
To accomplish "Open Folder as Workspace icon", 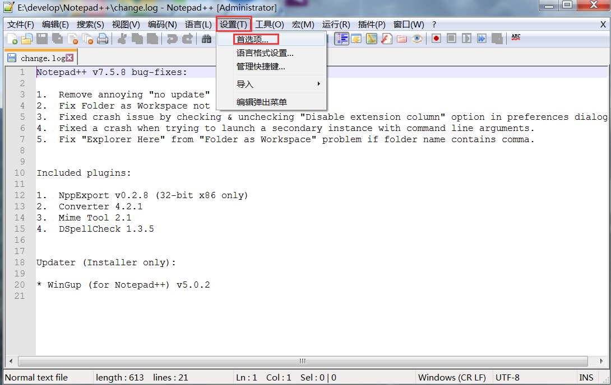I will [402, 39].
